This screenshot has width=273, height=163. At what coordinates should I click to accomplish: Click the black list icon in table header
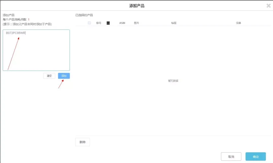[108, 23]
